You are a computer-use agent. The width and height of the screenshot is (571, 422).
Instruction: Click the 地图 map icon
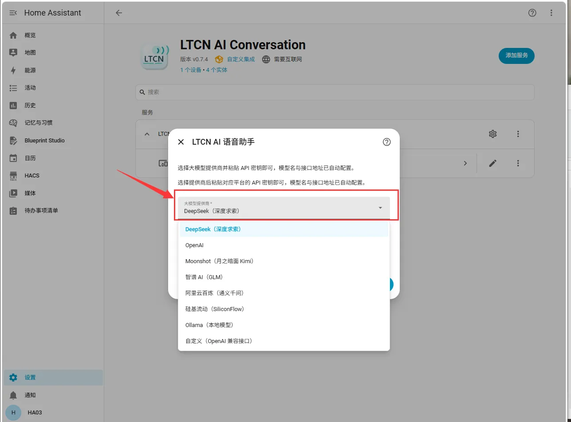click(x=13, y=52)
